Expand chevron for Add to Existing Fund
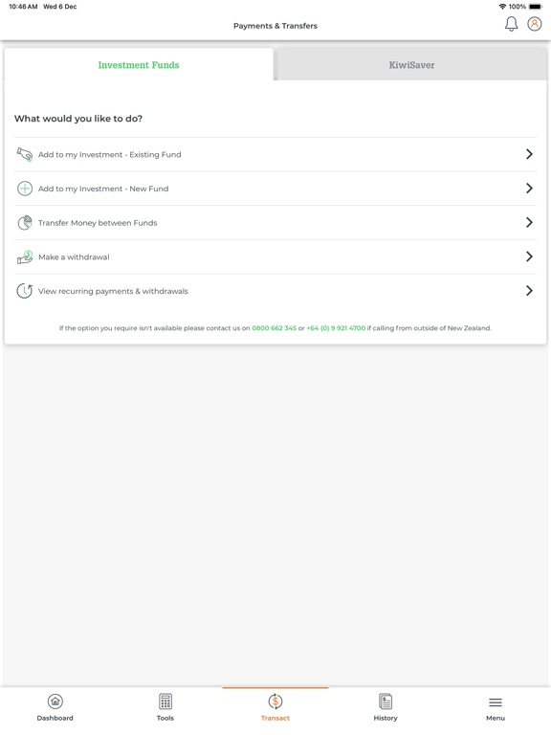 pos(529,154)
